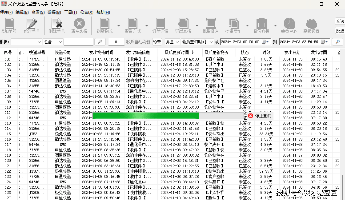Click the filter keyword text field
Viewport: 345px width, 200px height.
point(79,42)
